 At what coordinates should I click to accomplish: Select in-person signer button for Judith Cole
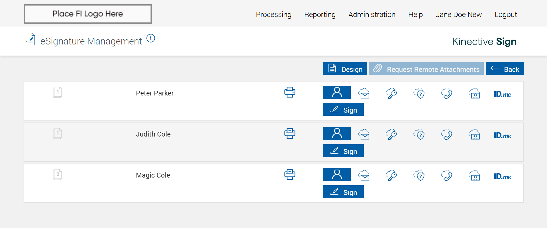point(337,133)
